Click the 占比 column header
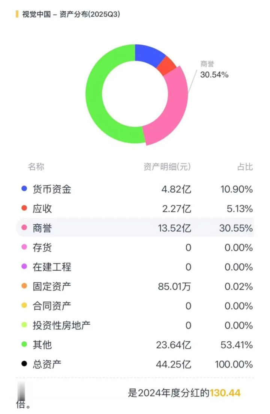Screen dimensions: 270x414 coord(245,167)
